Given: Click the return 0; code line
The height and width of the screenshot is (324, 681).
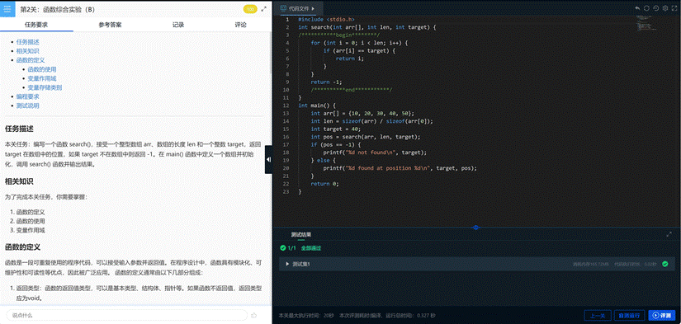Looking at the screenshot, I should (x=324, y=184).
